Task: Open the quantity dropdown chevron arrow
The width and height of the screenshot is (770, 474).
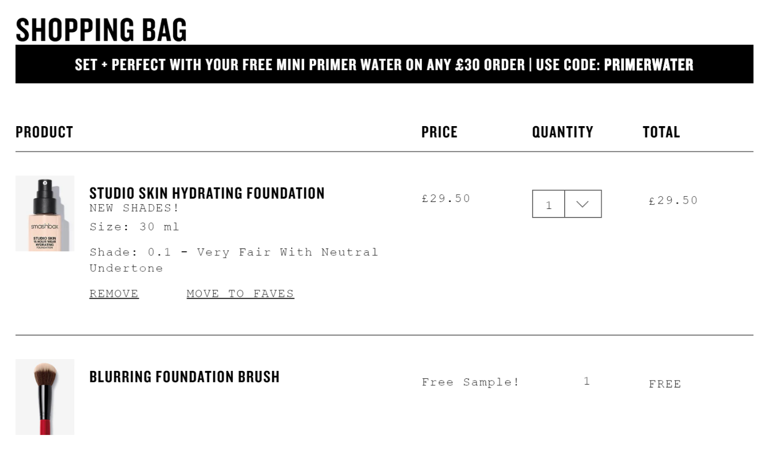Action: (x=583, y=204)
